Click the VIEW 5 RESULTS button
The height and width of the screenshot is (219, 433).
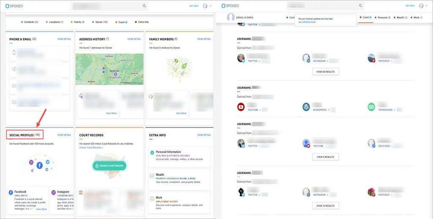[326, 157]
